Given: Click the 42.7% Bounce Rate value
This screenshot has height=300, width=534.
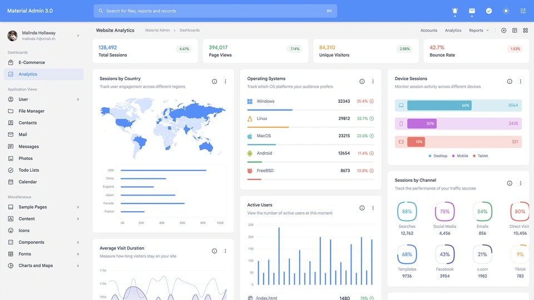Looking at the screenshot, I should pyautogui.click(x=437, y=48).
